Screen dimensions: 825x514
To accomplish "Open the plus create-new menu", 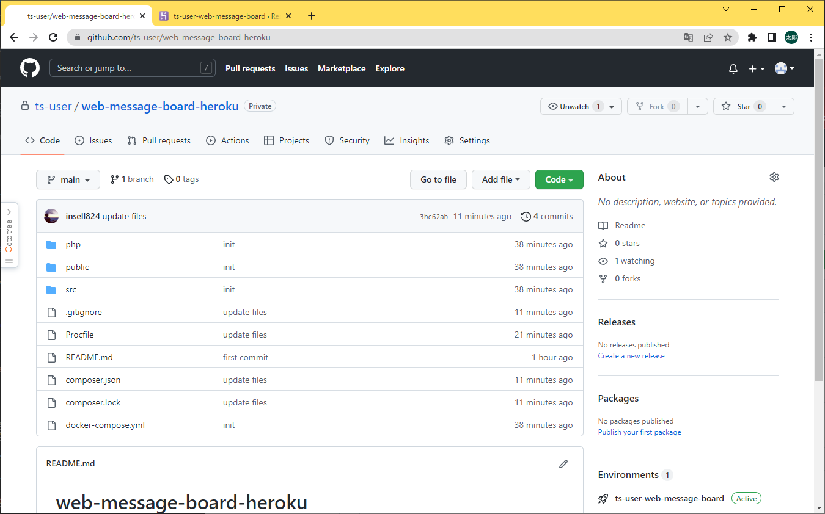I will 757,69.
